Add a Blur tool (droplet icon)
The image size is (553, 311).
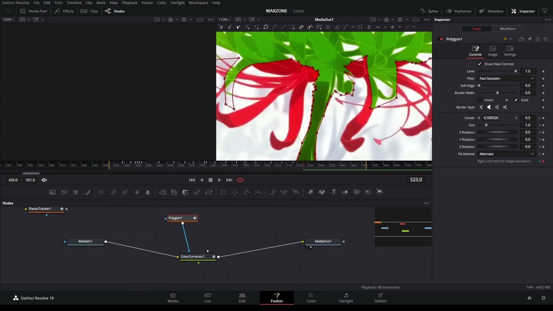(148, 192)
